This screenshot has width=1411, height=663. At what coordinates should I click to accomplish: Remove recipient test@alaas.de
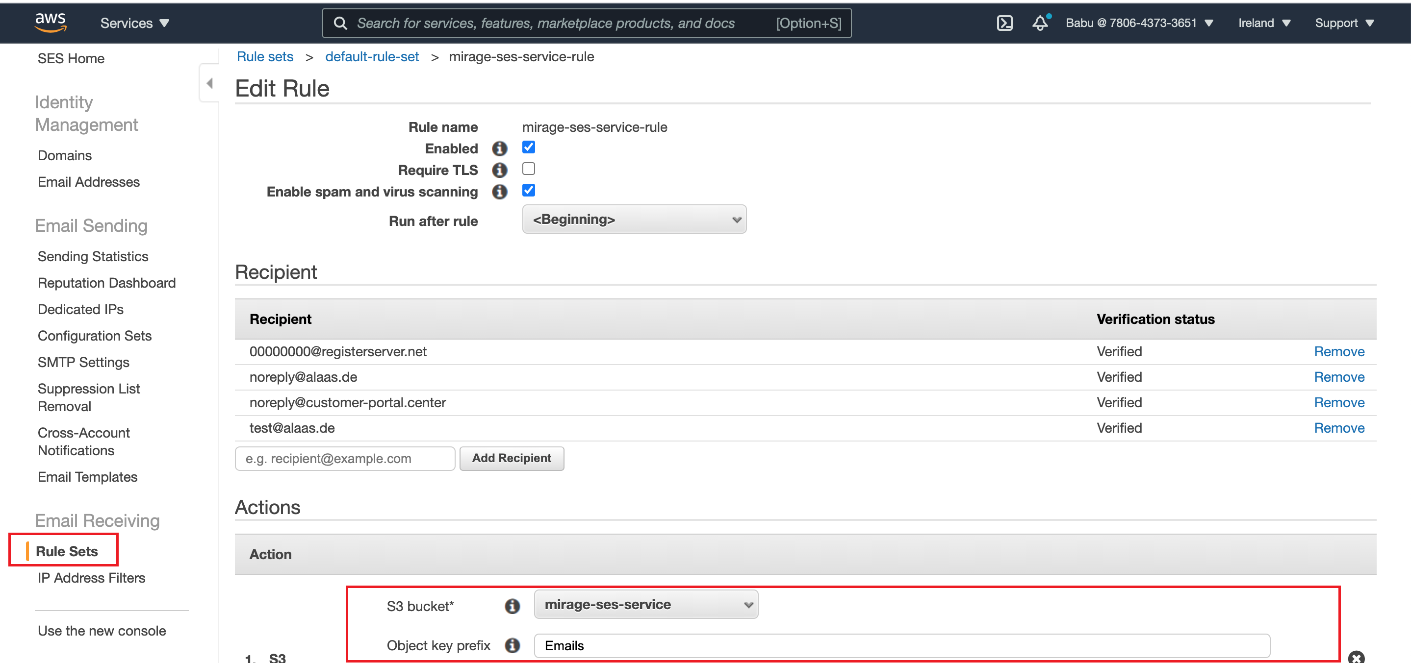[x=1339, y=428]
